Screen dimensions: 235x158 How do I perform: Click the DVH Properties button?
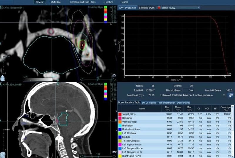click(x=127, y=8)
